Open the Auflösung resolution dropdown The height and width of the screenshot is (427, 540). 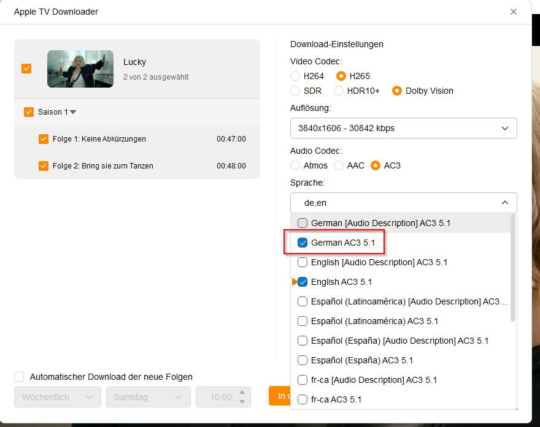404,128
